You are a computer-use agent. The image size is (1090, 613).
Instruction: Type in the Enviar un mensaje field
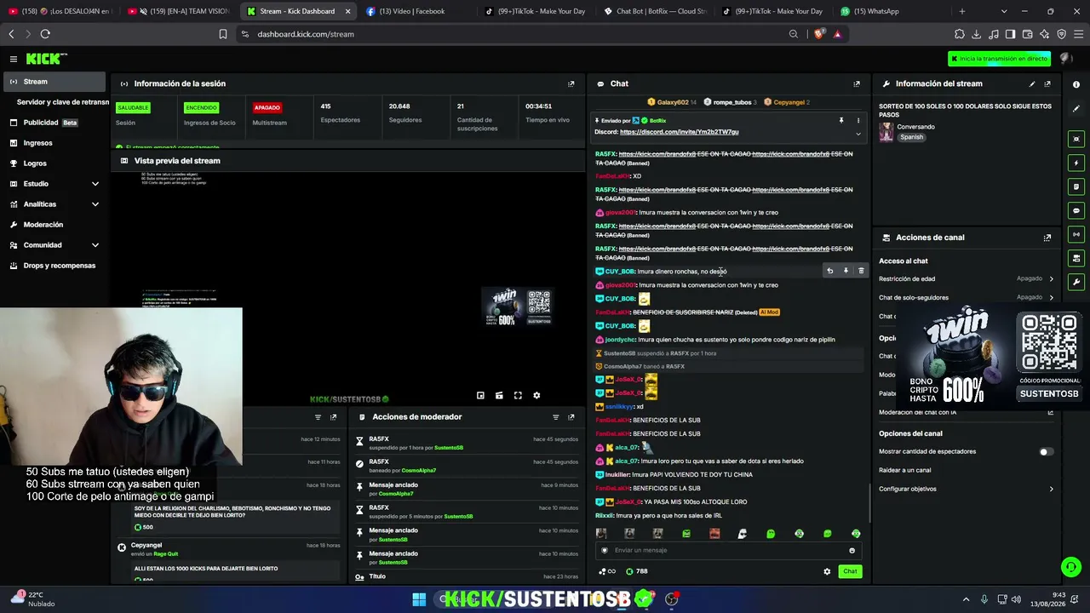click(x=728, y=550)
